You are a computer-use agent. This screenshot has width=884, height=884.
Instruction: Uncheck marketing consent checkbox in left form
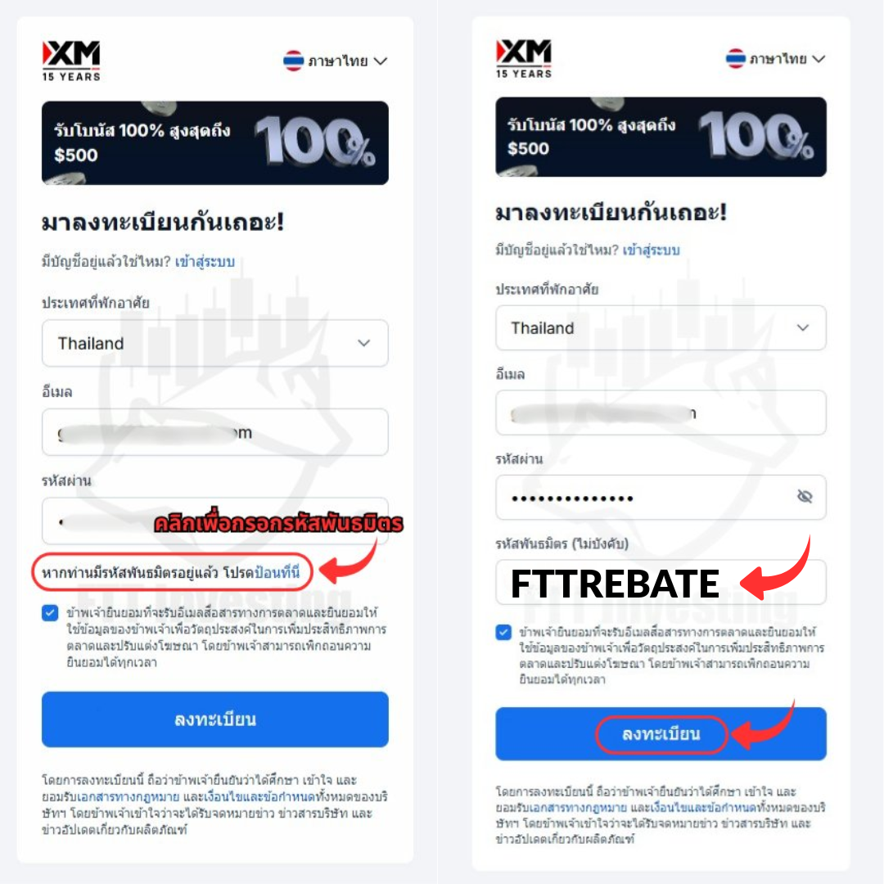[50, 613]
